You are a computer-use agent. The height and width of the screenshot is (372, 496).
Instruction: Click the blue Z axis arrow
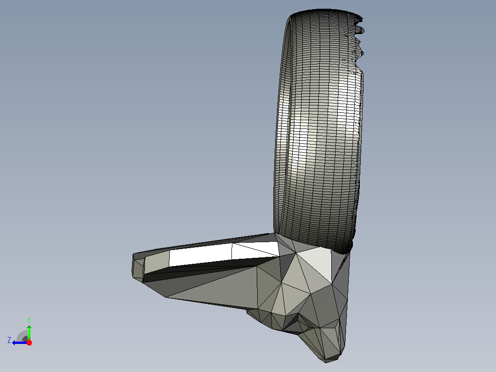click(x=19, y=343)
